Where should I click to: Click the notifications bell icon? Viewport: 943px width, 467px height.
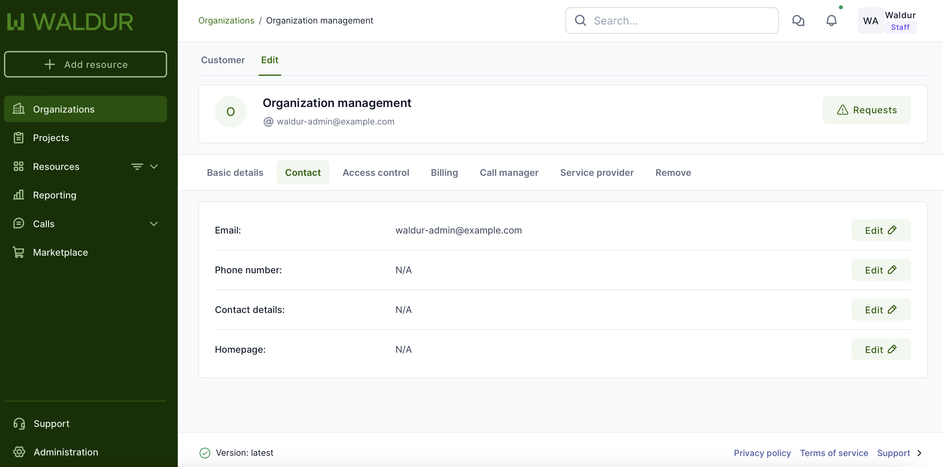coord(831,21)
